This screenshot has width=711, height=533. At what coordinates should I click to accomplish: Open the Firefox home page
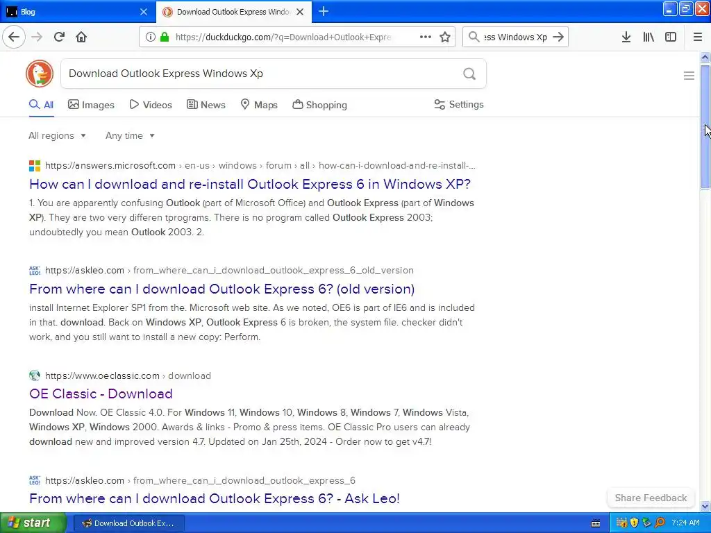click(81, 37)
